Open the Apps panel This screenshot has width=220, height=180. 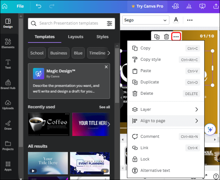pos(8,166)
